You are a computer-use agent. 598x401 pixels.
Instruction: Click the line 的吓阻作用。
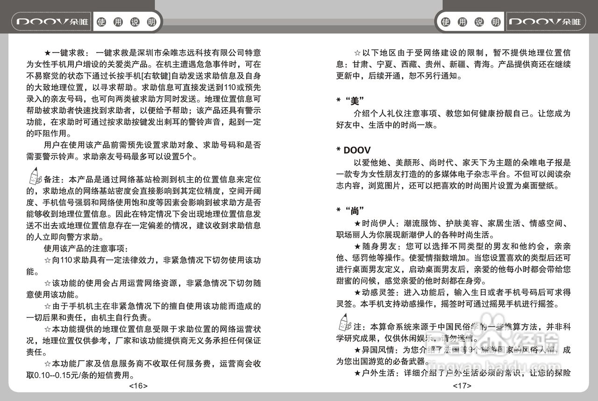pyautogui.click(x=48, y=133)
